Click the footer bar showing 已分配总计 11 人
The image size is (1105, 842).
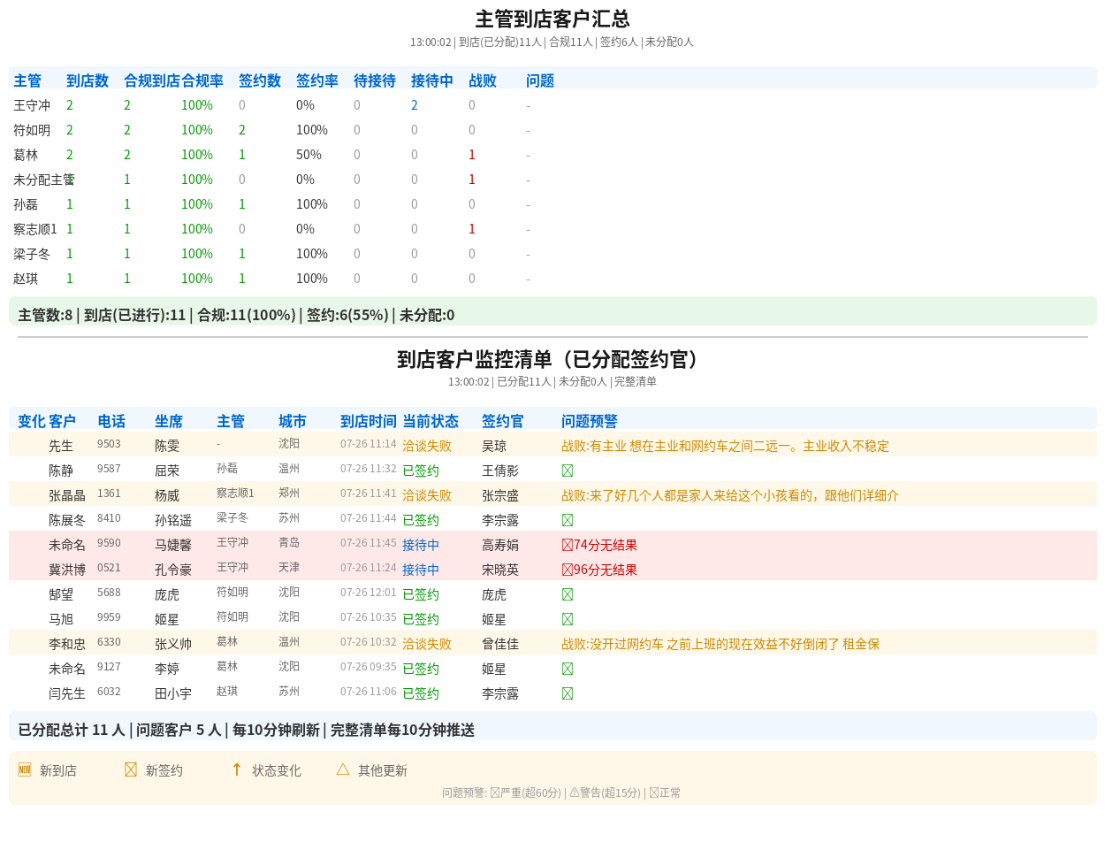click(552, 726)
